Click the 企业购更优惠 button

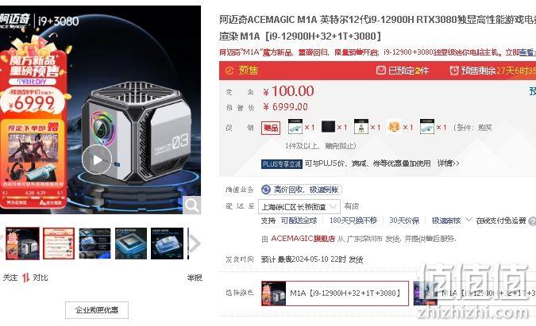point(97,310)
